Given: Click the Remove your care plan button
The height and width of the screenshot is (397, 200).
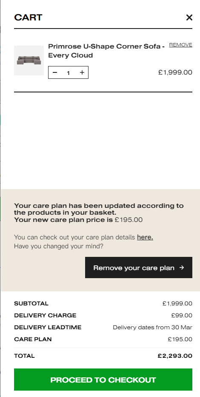Looking at the screenshot, I should [139, 268].
